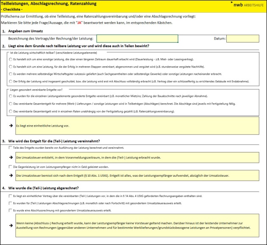Choose the Teilbeträgen (Abschlägen) payment option
The image size is (267, 245).
pyautogui.click(x=11, y=104)
